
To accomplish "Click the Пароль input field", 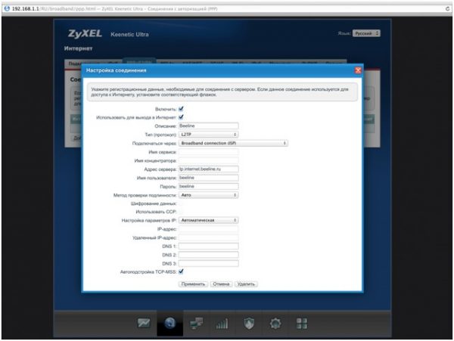I will (209, 186).
